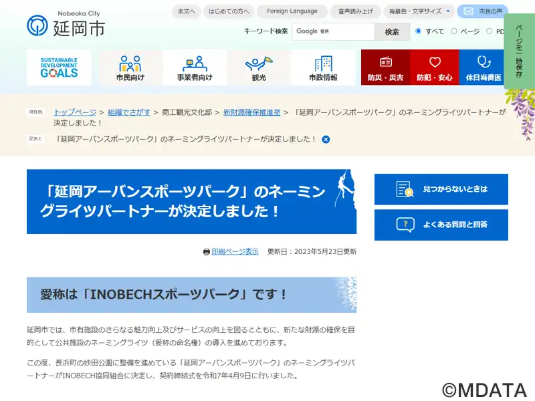Open the 観光 menu with flag icon
The width and height of the screenshot is (535, 401).
point(259,68)
